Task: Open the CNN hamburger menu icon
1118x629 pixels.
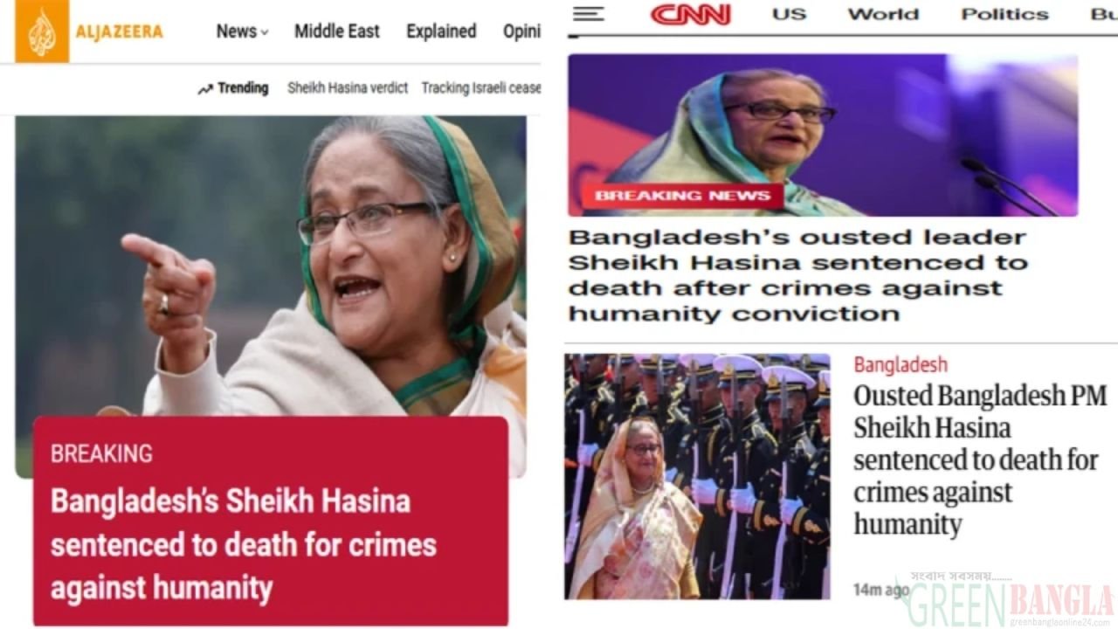Action: click(589, 14)
